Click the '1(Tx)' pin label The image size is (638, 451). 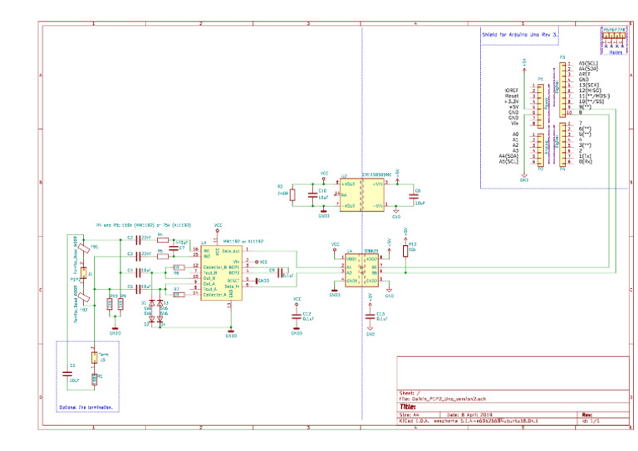click(x=585, y=156)
